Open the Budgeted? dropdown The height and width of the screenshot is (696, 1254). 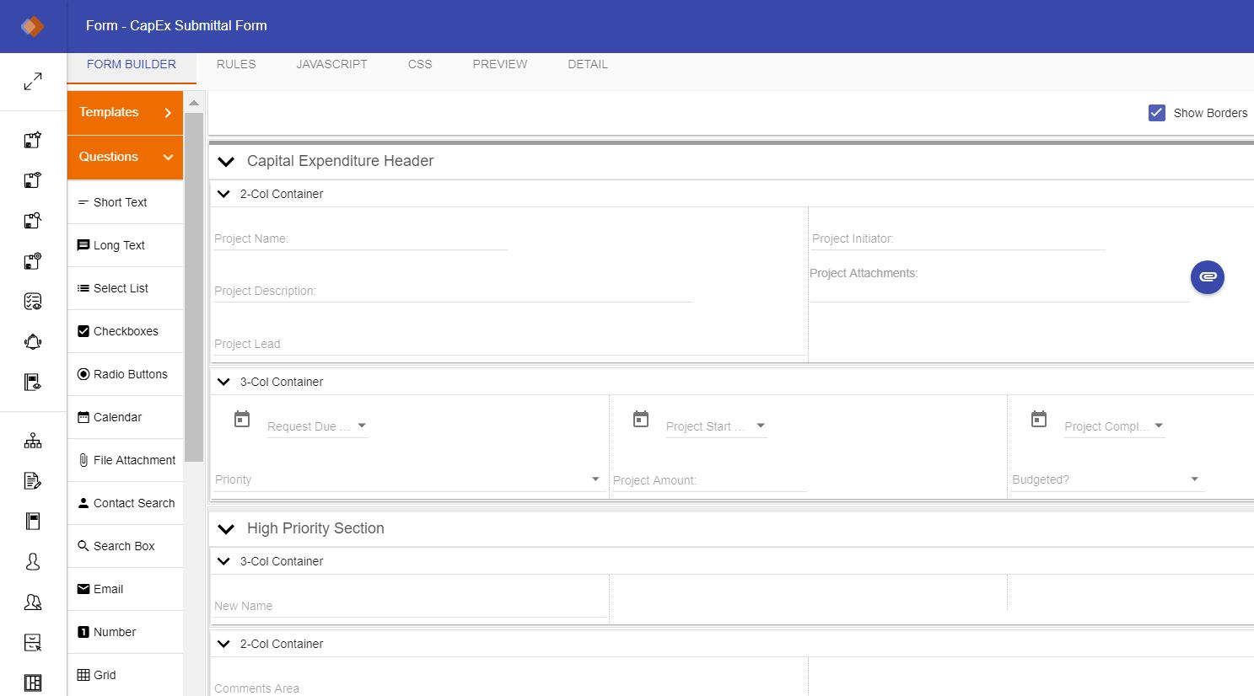(1194, 479)
